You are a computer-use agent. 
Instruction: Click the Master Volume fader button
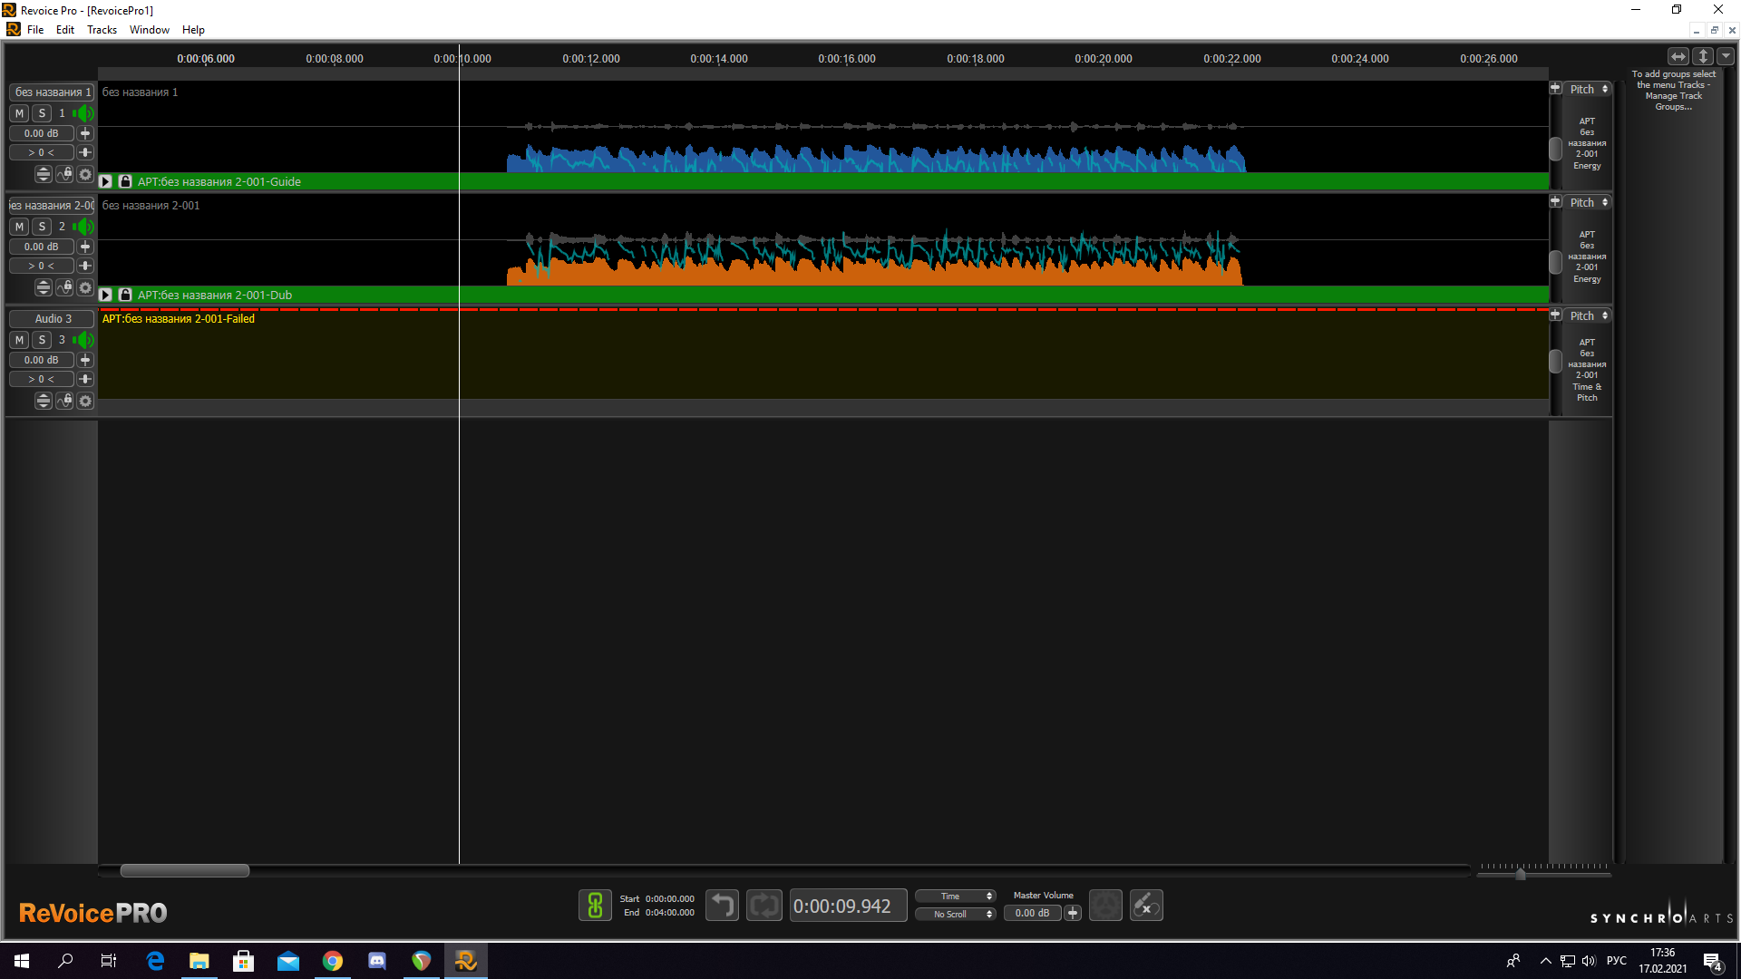pyautogui.click(x=1073, y=914)
